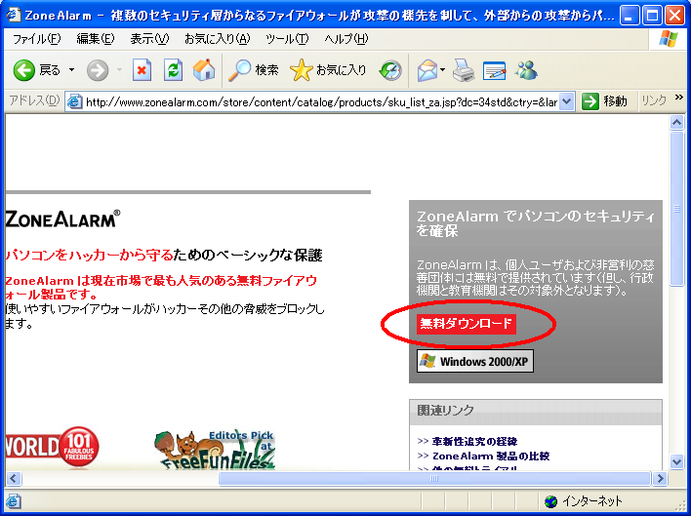
Task: Click the vertical scrollbar thumb
Action: click(x=676, y=208)
